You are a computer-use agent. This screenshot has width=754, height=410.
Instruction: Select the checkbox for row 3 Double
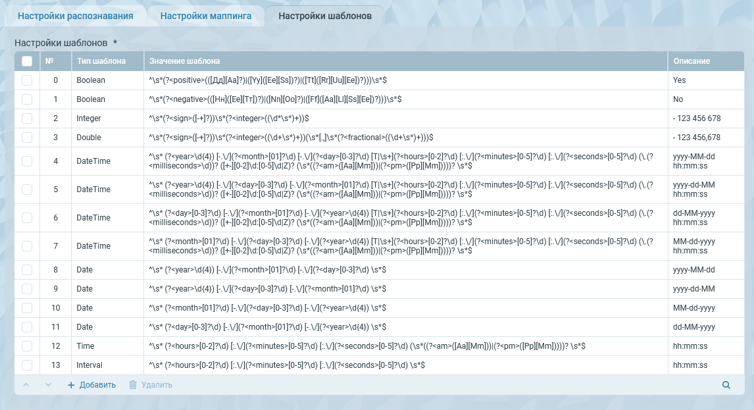[x=27, y=138]
